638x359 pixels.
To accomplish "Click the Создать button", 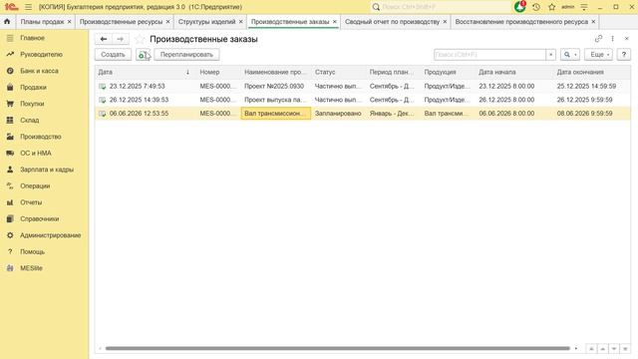I will click(113, 55).
